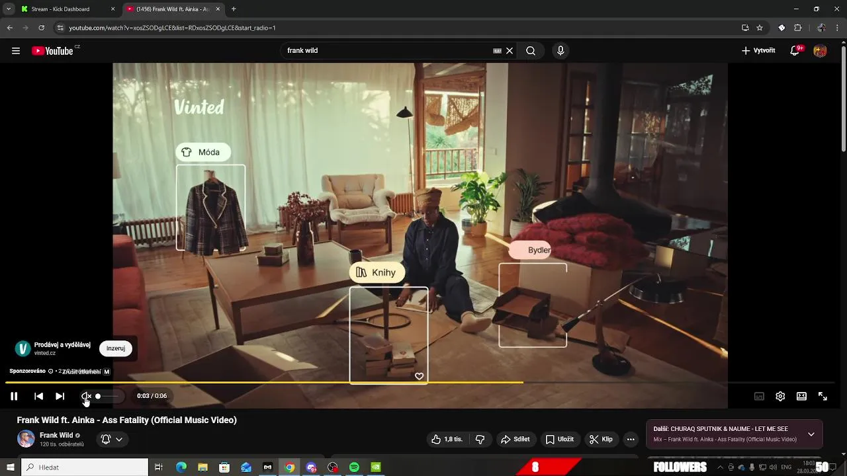Bookmark this page with star
The image size is (847, 476).
coord(760,28)
